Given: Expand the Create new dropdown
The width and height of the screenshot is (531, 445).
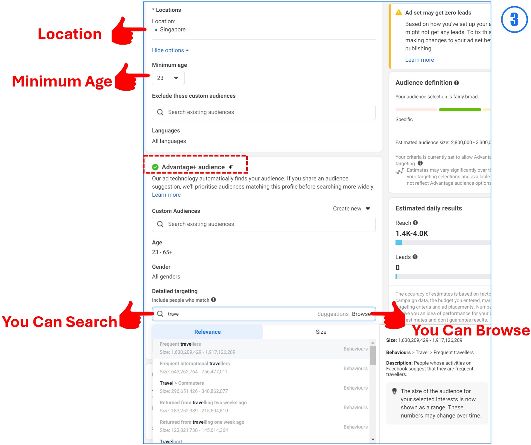Looking at the screenshot, I should tap(352, 209).
